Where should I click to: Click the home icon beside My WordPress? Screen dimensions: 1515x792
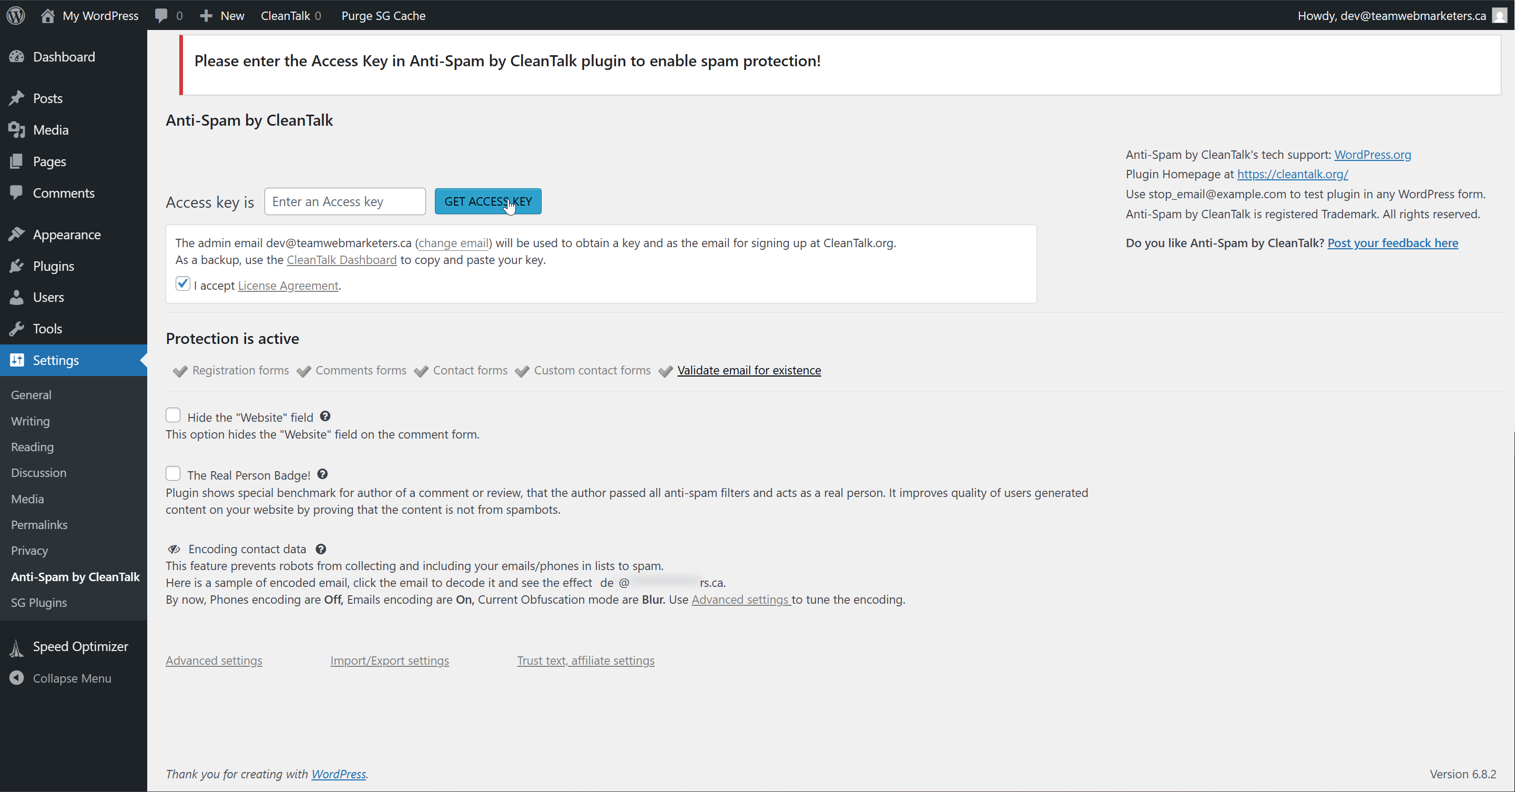(48, 15)
